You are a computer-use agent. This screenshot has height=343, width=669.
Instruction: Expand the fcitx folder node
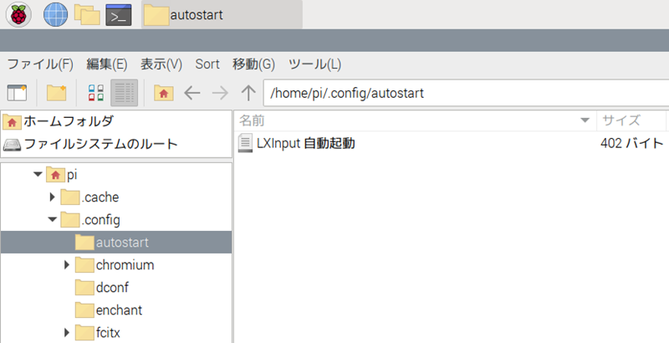click(66, 333)
